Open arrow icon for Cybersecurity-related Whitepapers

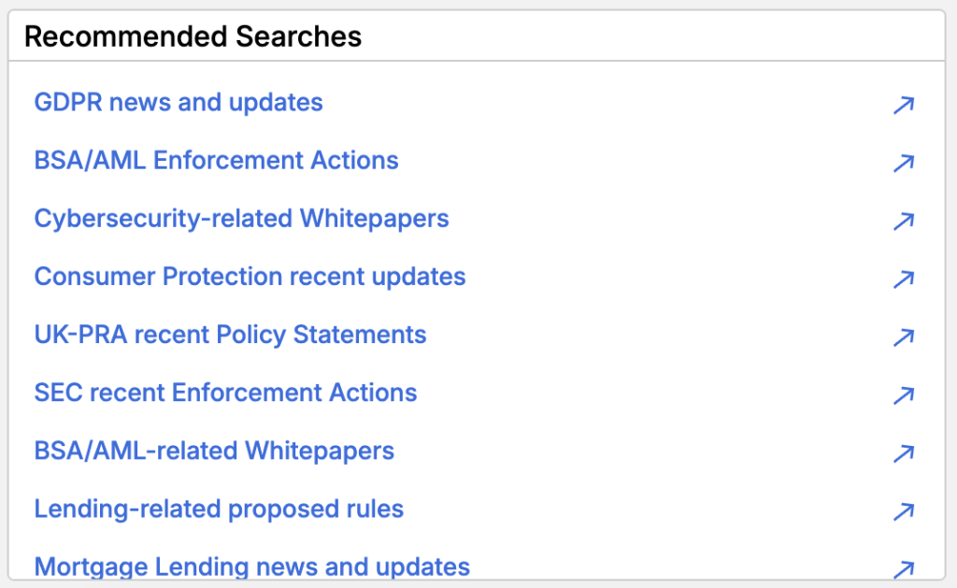coord(903,221)
